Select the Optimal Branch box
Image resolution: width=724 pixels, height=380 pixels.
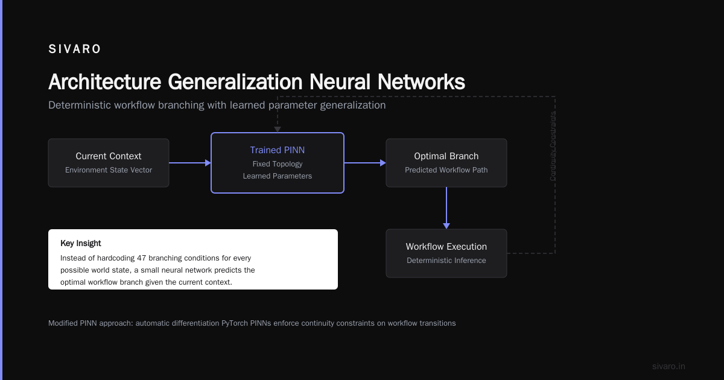tap(446, 163)
